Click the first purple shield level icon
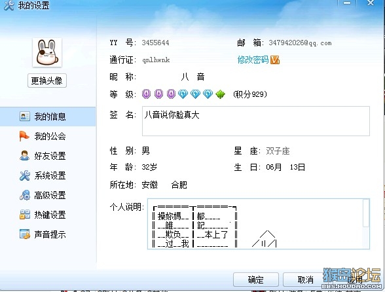This screenshot has height=292, width=385. 147,94
